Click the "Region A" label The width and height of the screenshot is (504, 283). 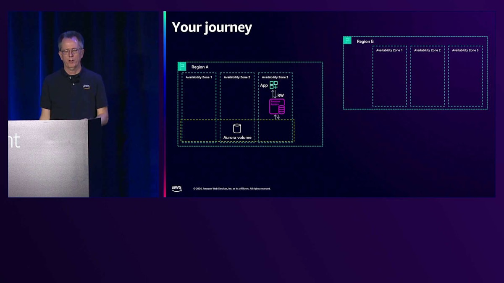tap(200, 67)
